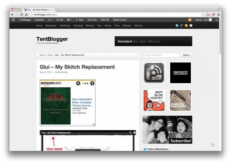Click Tools breadcrumb link
The height and width of the screenshot is (164, 231).
pyautogui.click(x=50, y=55)
